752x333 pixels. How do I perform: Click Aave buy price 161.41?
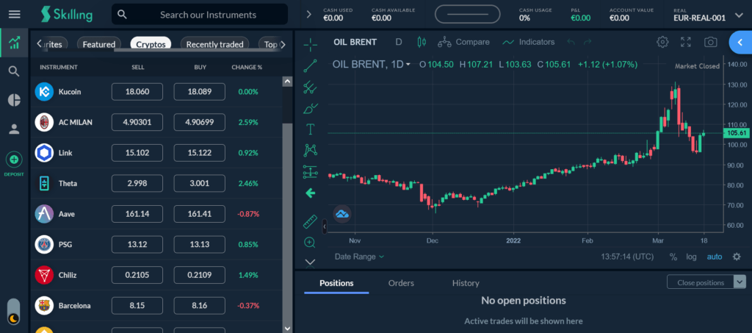[x=200, y=214]
